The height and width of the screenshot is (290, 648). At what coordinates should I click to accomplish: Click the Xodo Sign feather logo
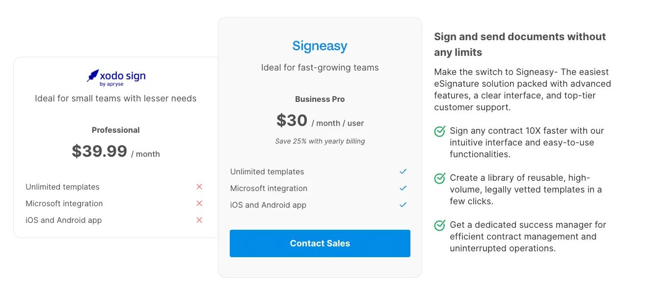tap(93, 75)
